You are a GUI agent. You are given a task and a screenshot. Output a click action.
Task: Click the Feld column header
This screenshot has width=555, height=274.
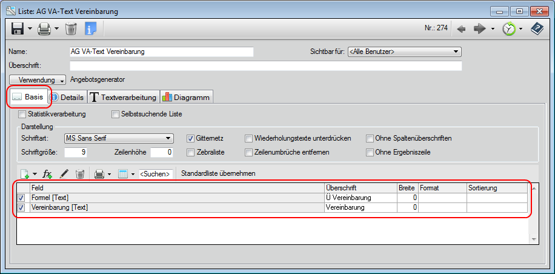[178, 189]
